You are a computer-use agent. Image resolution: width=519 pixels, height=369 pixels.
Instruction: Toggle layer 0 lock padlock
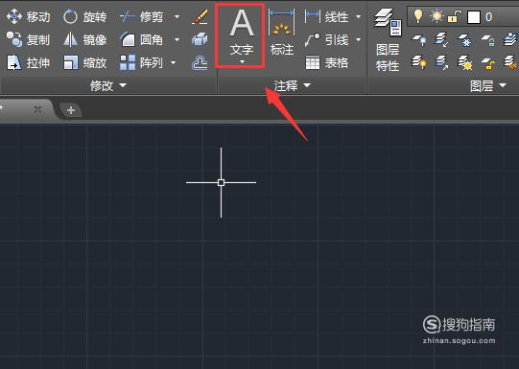tap(455, 16)
